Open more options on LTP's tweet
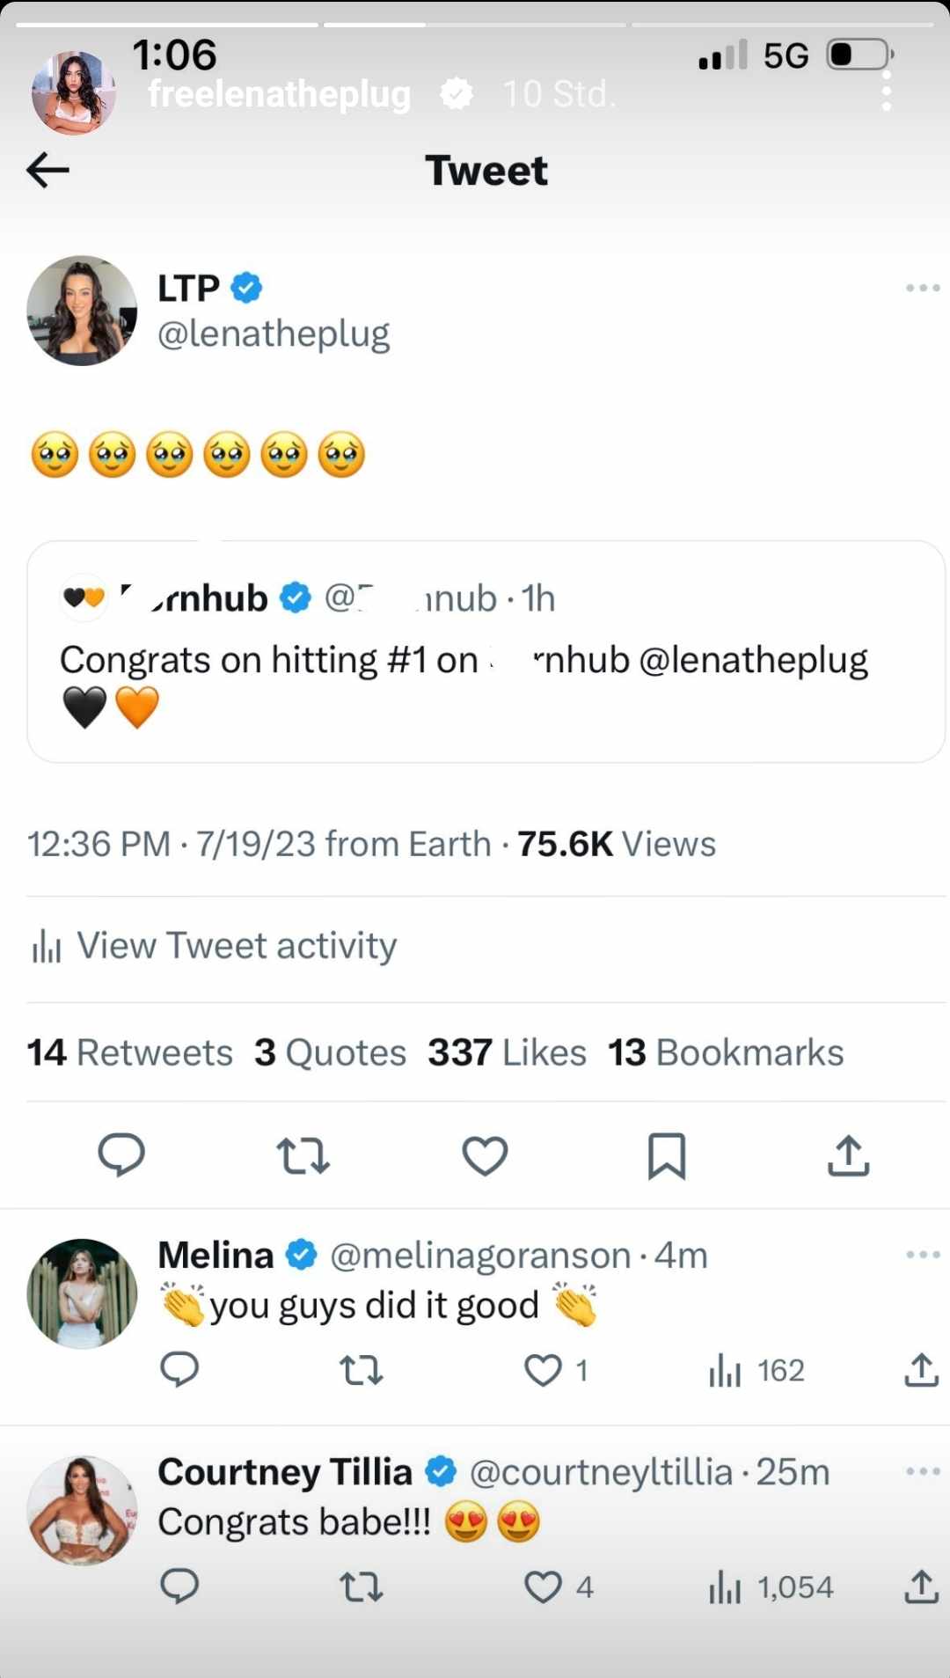Image resolution: width=950 pixels, height=1678 pixels. pyautogui.click(x=923, y=288)
